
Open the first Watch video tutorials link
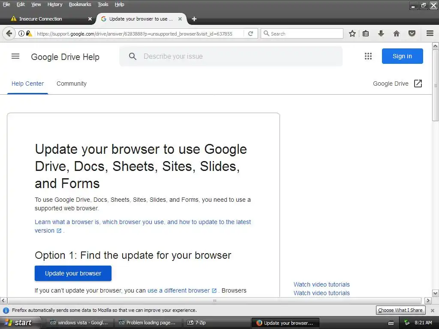322,284
